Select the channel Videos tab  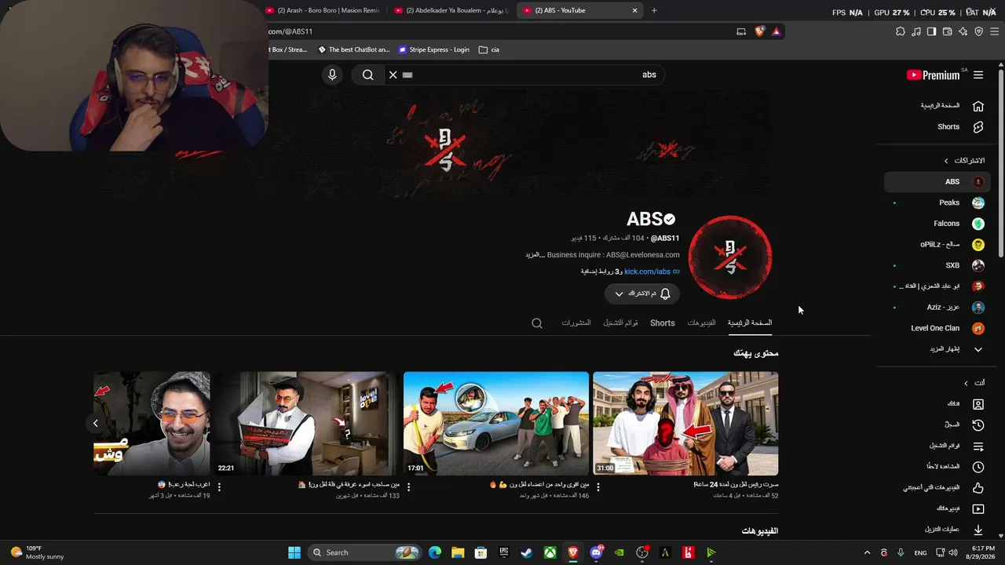[x=701, y=323]
